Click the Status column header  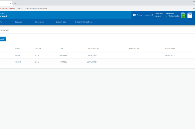[x=18, y=49]
